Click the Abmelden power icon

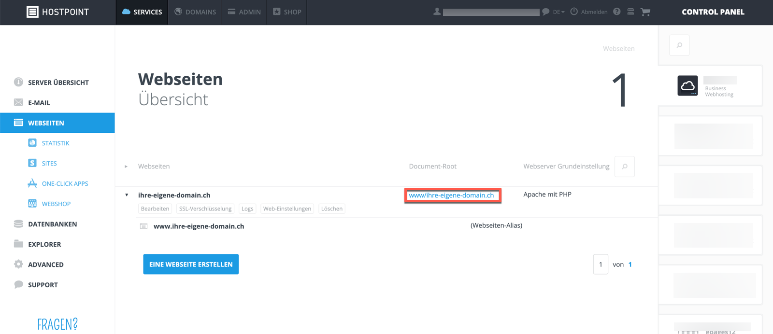point(574,12)
